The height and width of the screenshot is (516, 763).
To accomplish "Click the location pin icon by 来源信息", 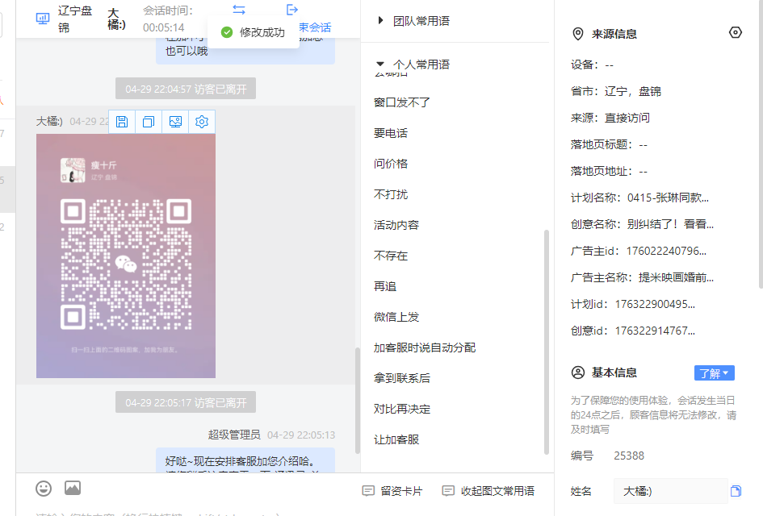I will click(x=577, y=34).
